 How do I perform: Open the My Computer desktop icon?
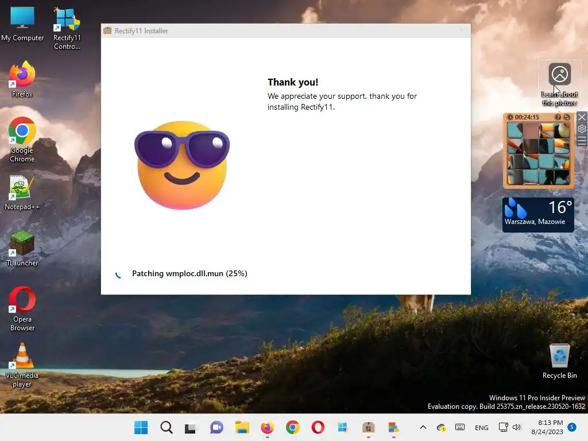(x=22, y=24)
